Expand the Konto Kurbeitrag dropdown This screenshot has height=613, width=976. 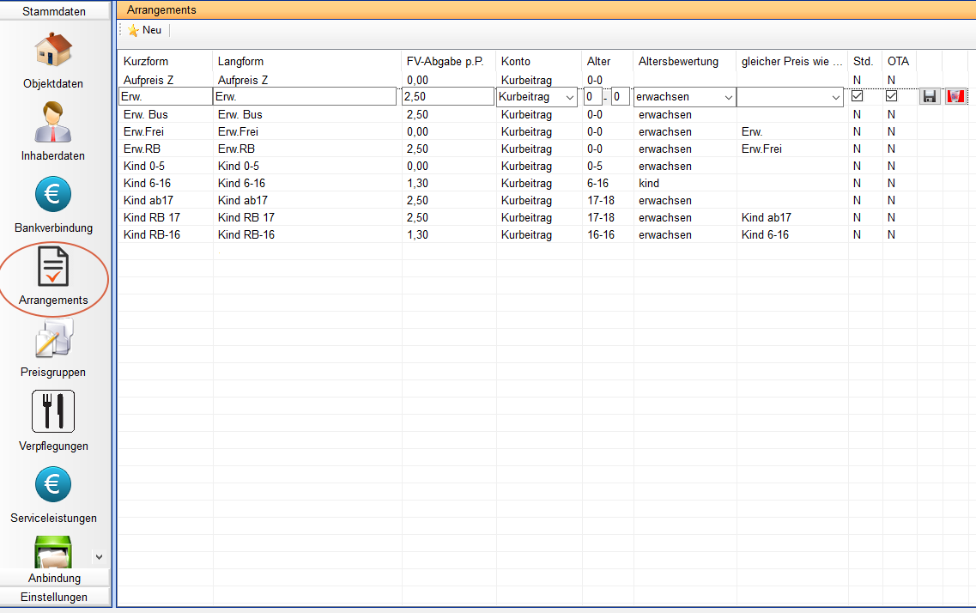click(570, 97)
